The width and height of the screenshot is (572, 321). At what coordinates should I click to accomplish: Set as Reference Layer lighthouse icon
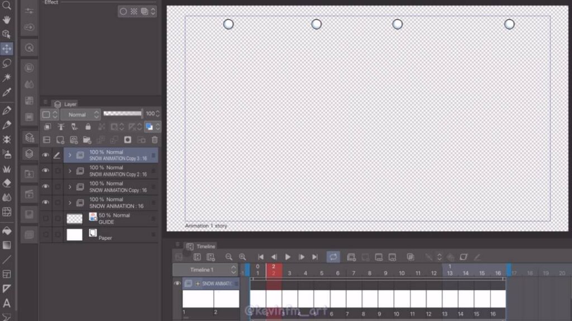coord(61,127)
